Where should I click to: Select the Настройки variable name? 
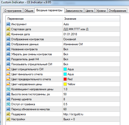(x=18, y=119)
